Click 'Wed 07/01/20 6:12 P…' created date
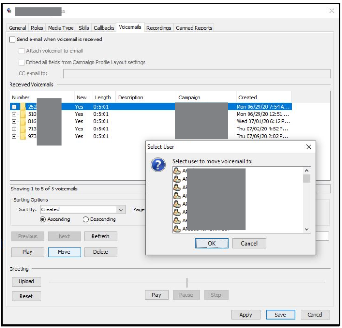Viewport: 342px width, 328px height. [x=263, y=121]
